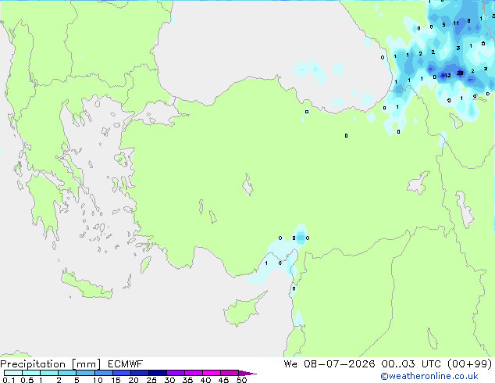Click the "11" precipitation value on the map

coord(456,23)
